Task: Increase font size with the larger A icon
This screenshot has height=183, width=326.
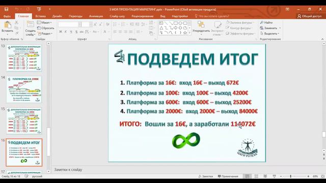Action: click(95, 24)
